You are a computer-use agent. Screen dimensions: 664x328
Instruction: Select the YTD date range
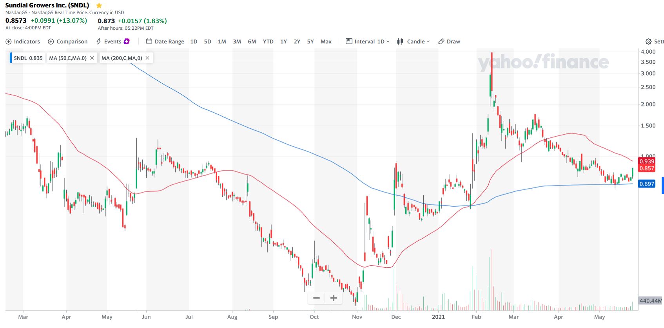(268, 41)
